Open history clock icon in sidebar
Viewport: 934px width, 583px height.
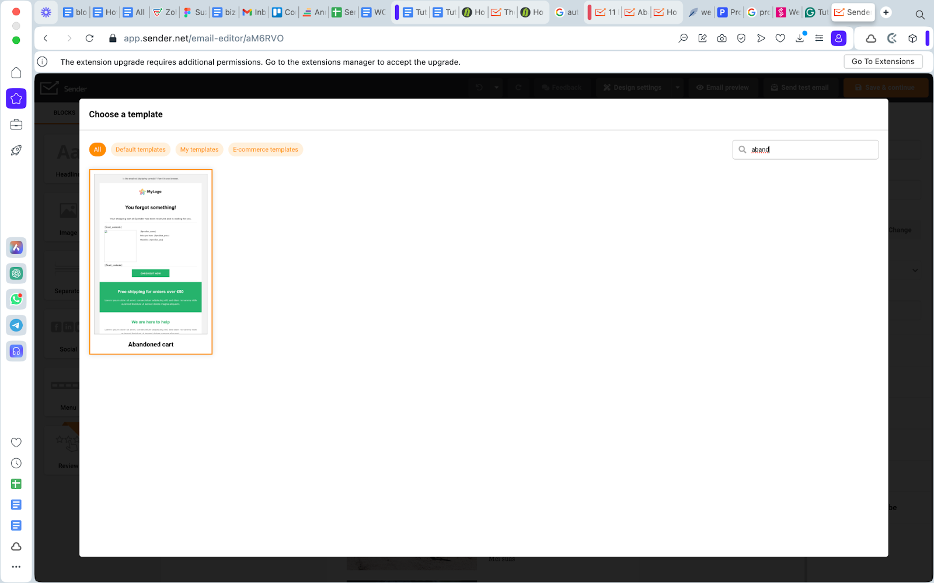point(16,463)
